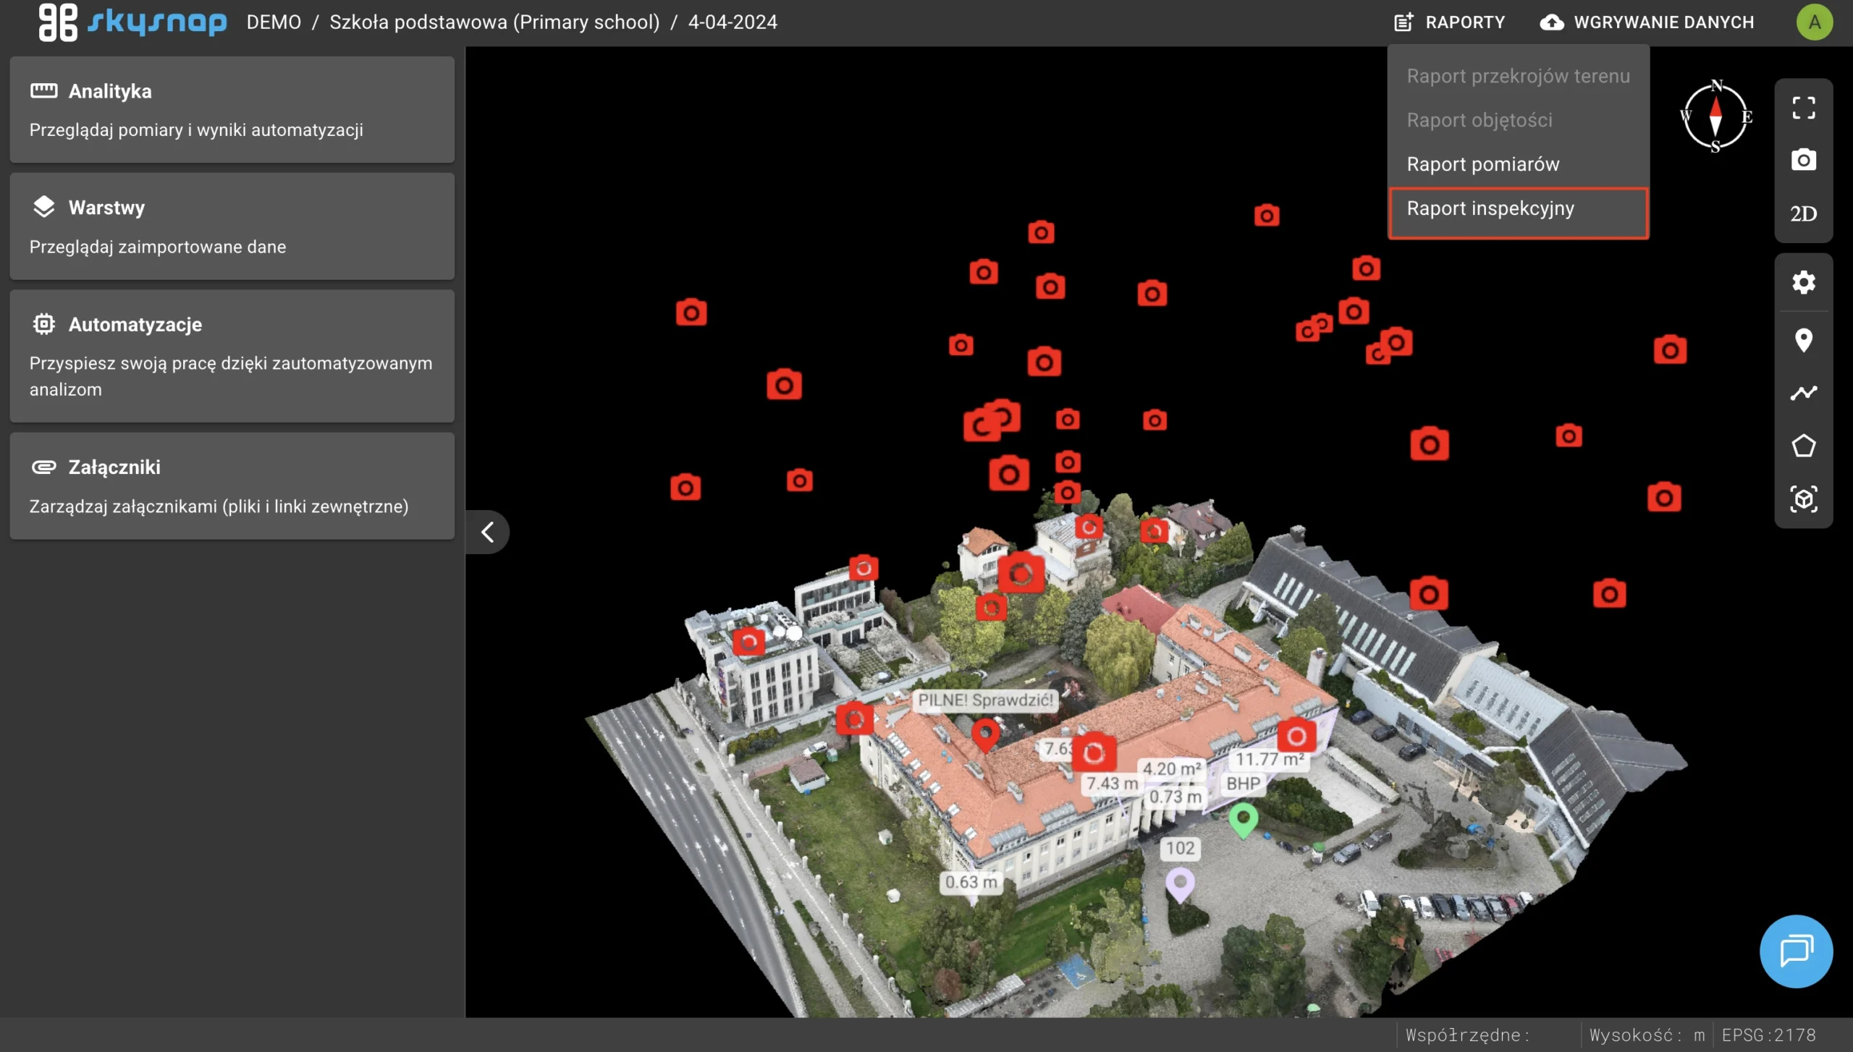Open the Warstwy layers panel card
This screenshot has height=1052, width=1853.
pos(232,226)
